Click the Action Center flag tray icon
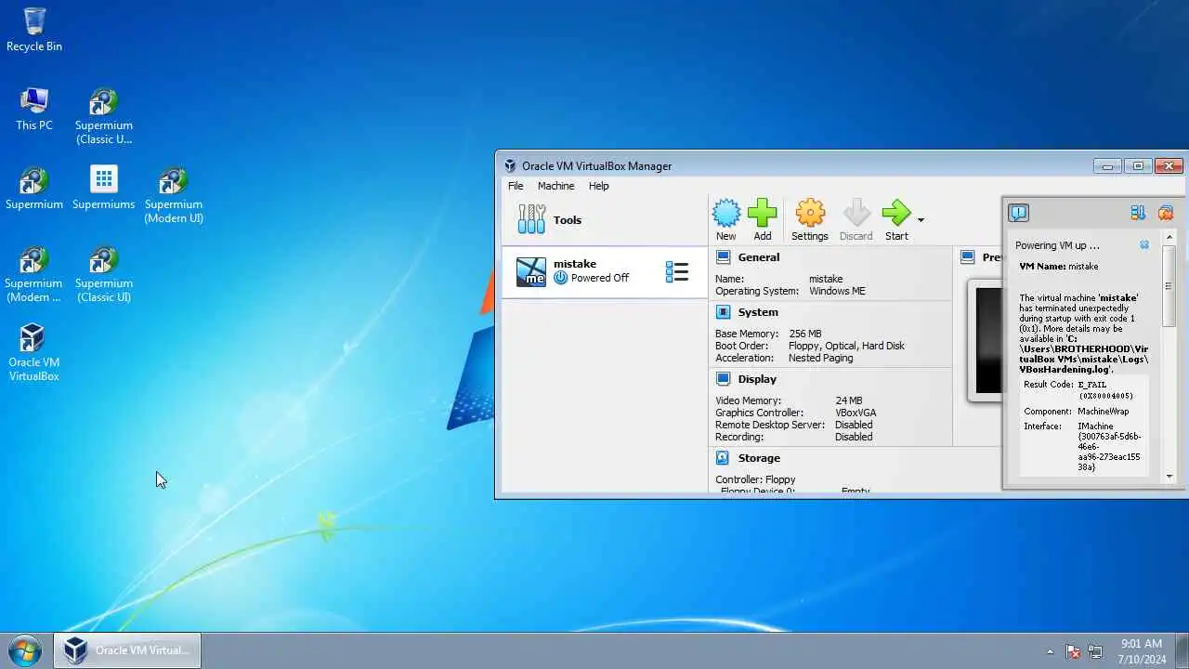1189x669 pixels. pyautogui.click(x=1073, y=651)
